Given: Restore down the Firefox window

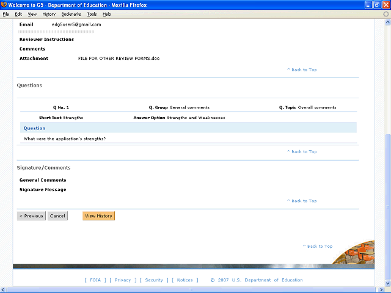Looking at the screenshot, I should click(x=378, y=5).
